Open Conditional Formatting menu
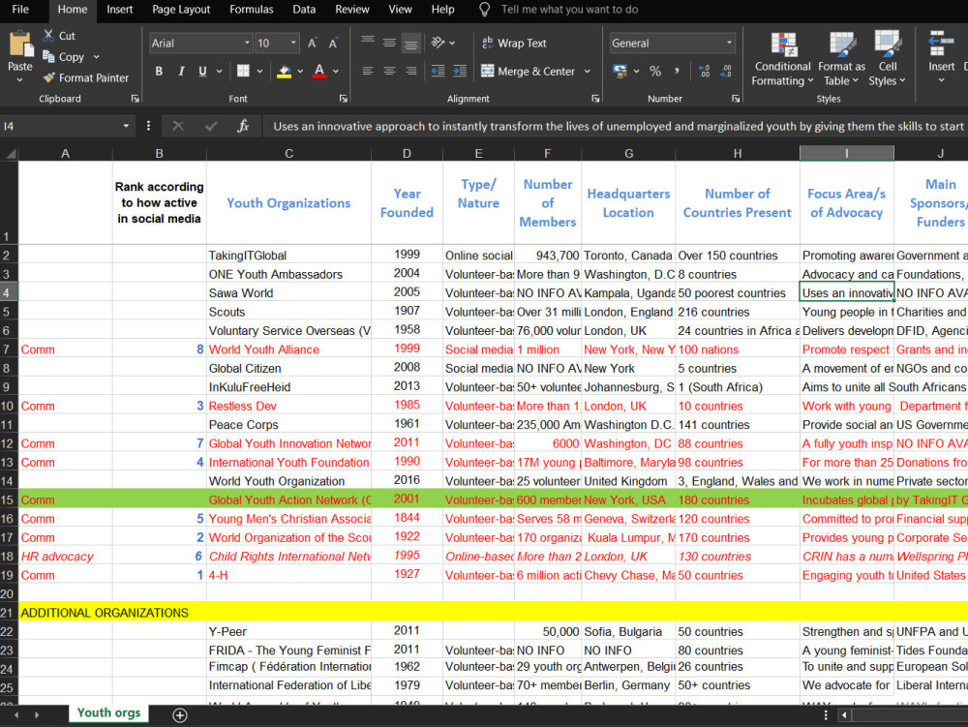 point(782,59)
